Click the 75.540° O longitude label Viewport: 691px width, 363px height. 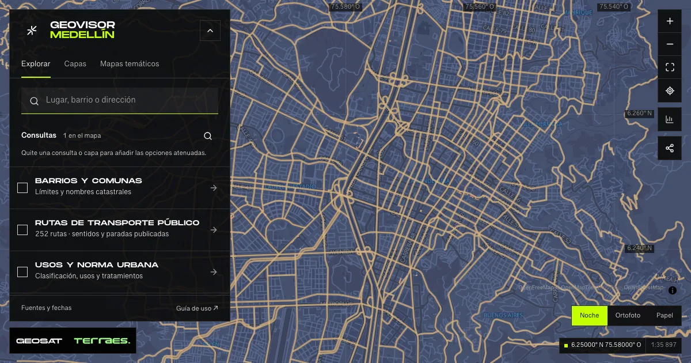[x=614, y=7]
